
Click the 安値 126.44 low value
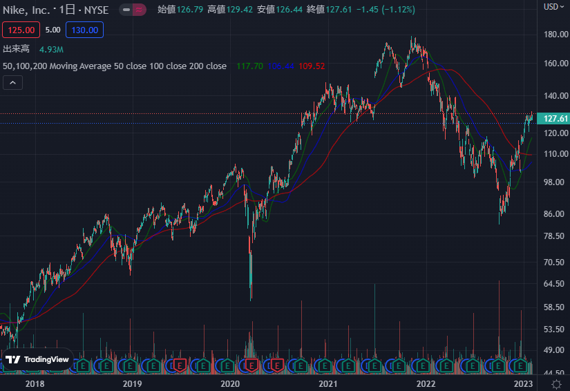tap(280, 10)
